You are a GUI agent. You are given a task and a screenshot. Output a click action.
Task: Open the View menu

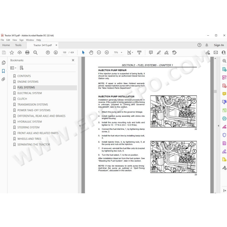[15, 40]
